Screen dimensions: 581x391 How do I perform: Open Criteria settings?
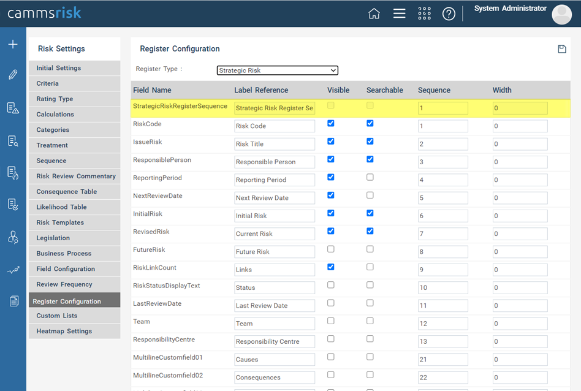(75, 84)
